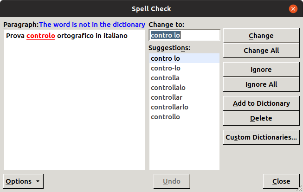Click the Undo button
This screenshot has width=303, height=192.
[172, 181]
